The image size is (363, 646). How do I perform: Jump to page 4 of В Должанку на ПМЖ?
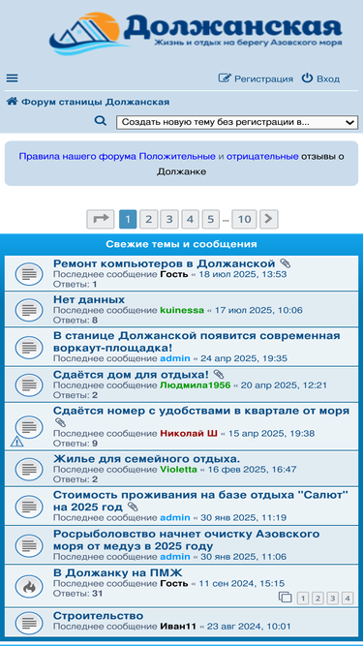tap(348, 599)
